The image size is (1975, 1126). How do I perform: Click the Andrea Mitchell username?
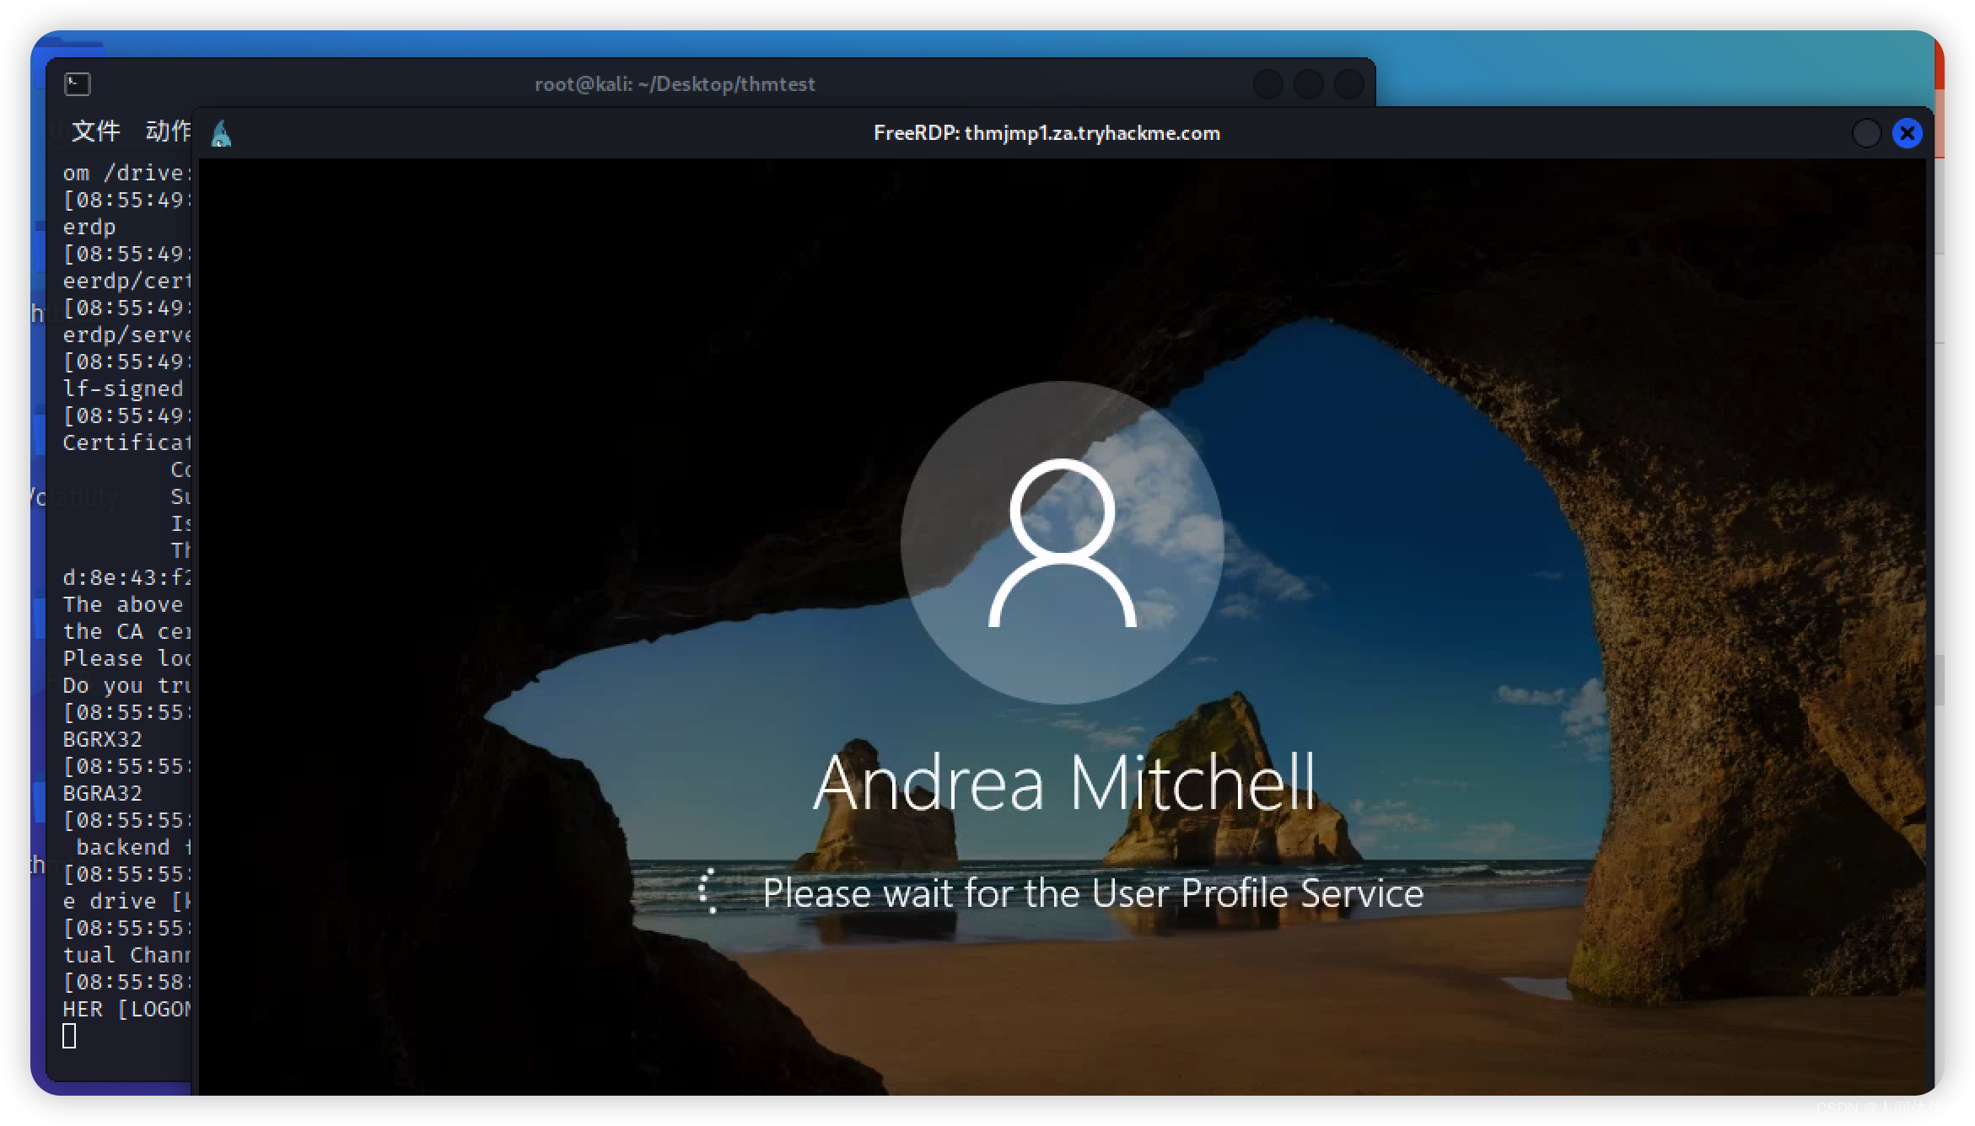click(1064, 783)
